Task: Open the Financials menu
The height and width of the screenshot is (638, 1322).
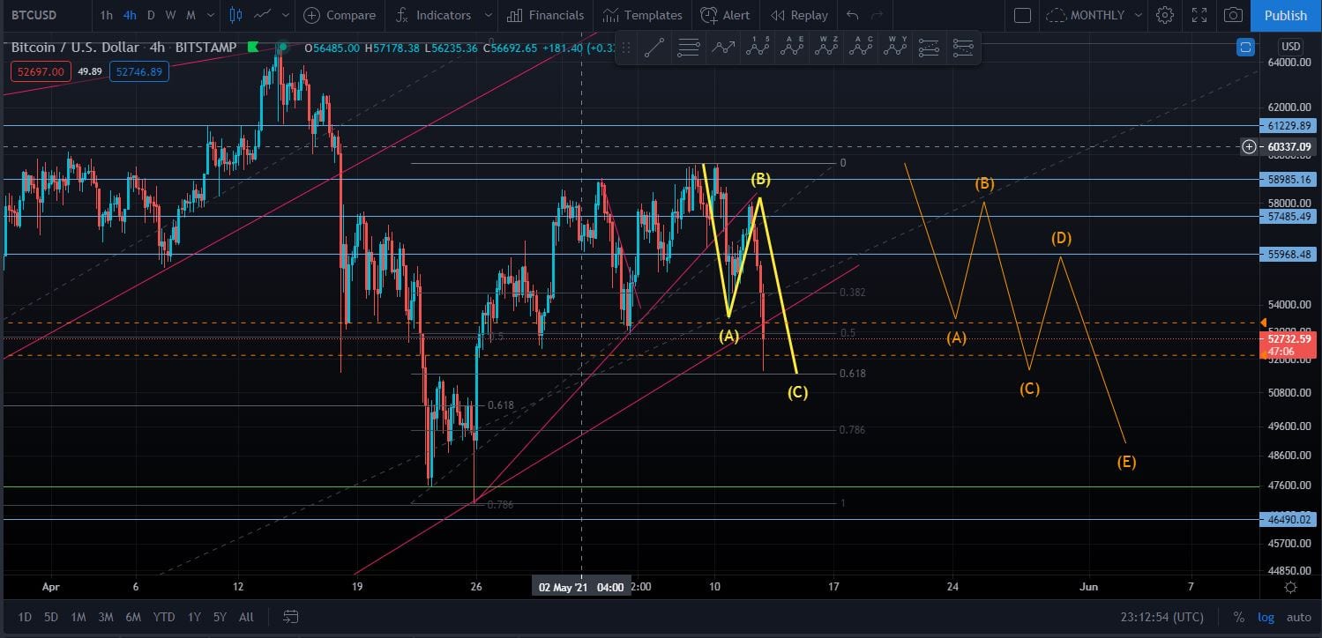Action: (x=545, y=15)
